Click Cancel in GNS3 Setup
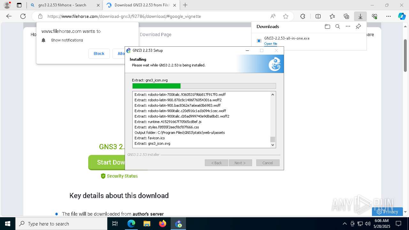Image resolution: width=409 pixels, height=230 pixels. (268, 163)
